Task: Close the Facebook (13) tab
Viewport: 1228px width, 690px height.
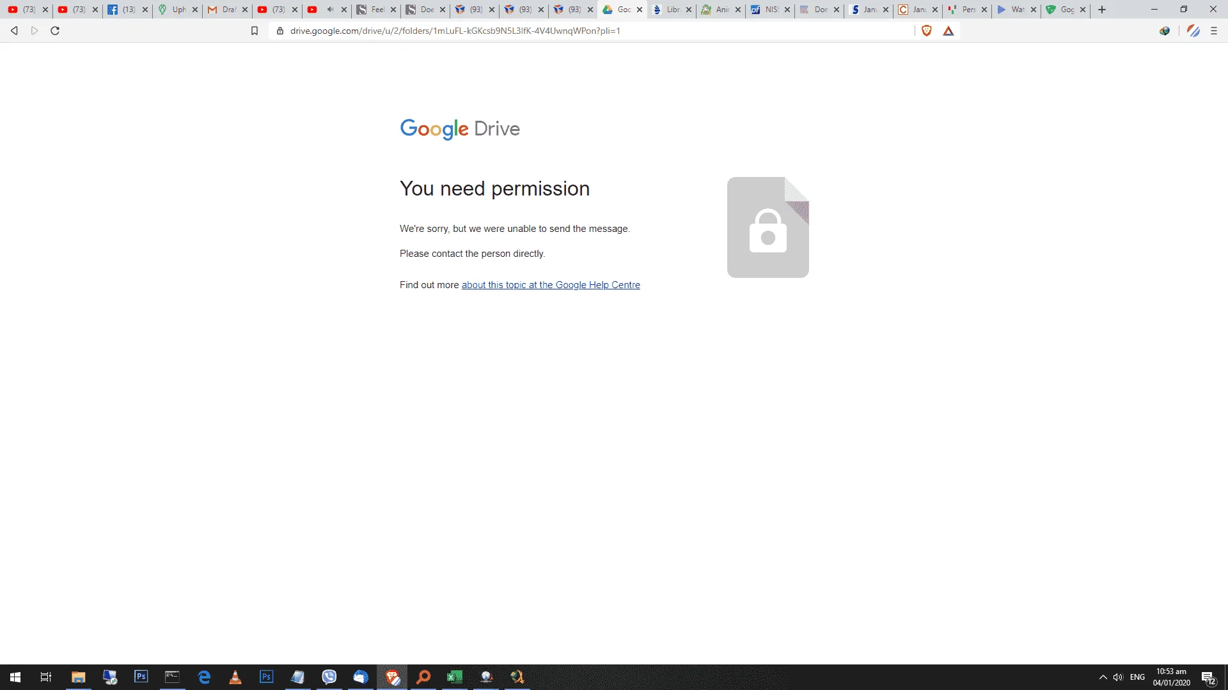Action: [145, 10]
